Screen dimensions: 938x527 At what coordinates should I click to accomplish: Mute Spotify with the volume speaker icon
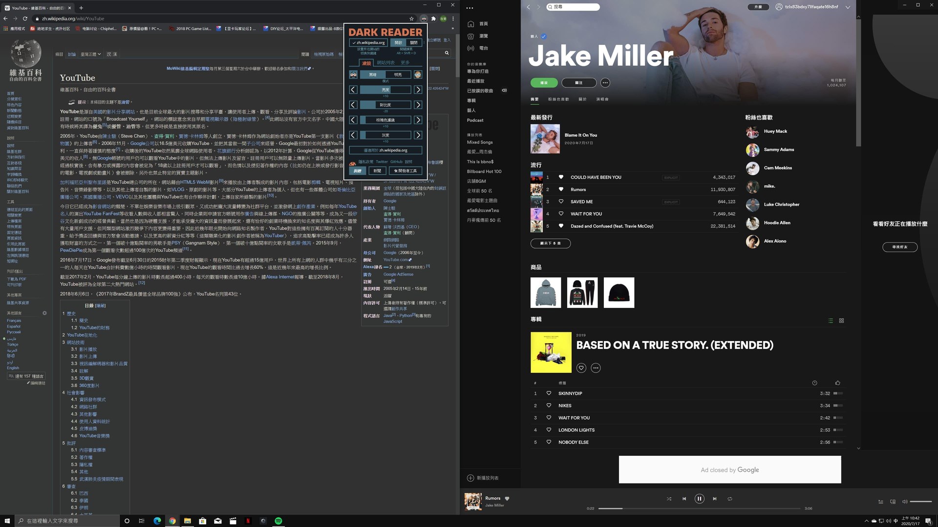904,502
